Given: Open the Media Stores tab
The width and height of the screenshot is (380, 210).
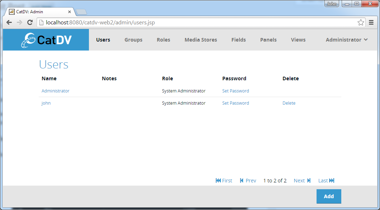Looking at the screenshot, I should click(x=201, y=40).
